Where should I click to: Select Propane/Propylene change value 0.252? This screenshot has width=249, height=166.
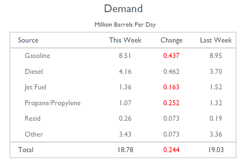[x=172, y=103]
